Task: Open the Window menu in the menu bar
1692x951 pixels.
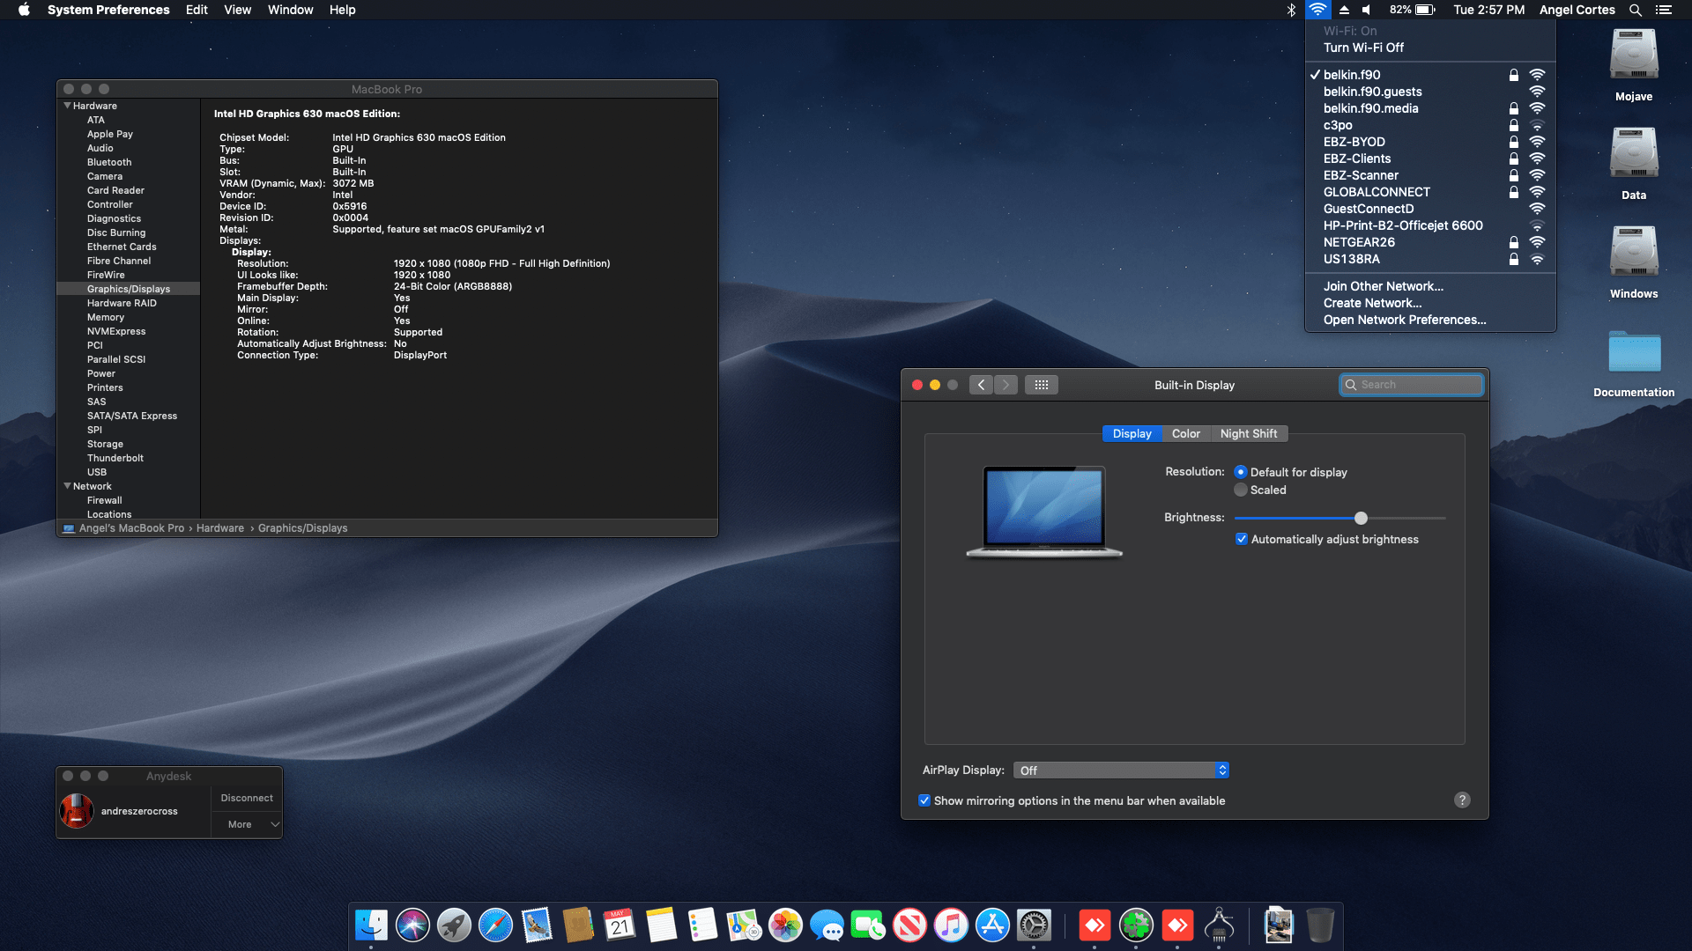Action: (290, 10)
